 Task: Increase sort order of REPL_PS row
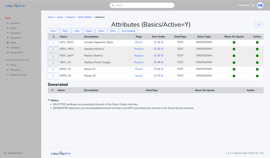click(x=162, y=62)
